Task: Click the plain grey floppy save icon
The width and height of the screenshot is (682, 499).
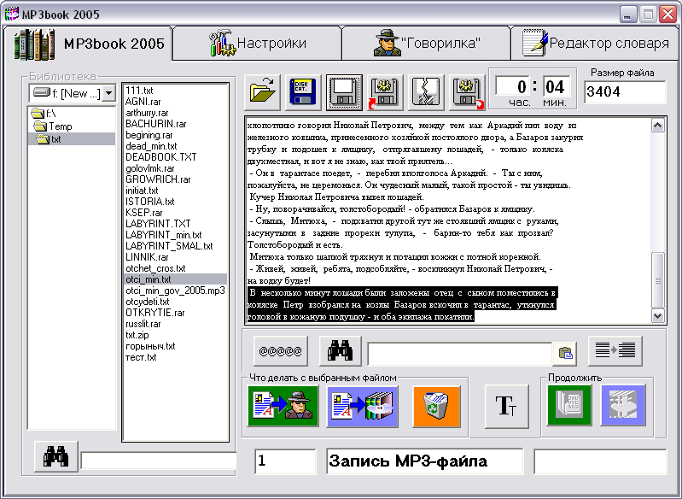Action: (344, 92)
